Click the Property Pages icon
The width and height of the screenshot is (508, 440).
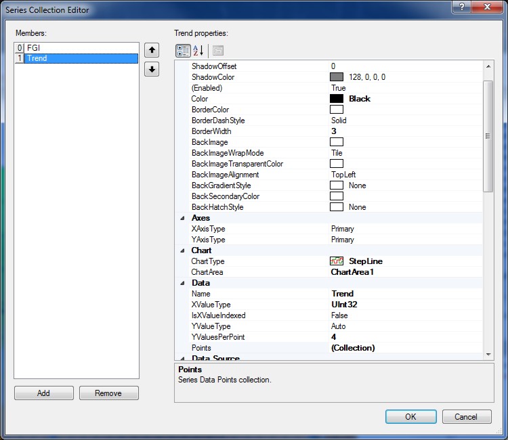pyautogui.click(x=217, y=50)
